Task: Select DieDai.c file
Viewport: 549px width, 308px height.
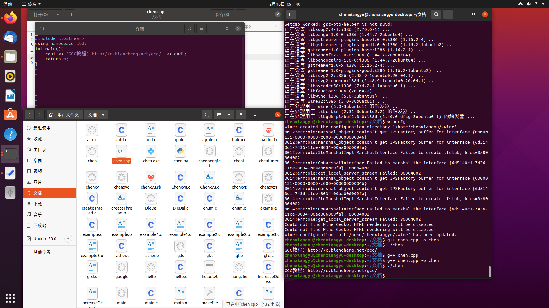Action: [180, 202]
